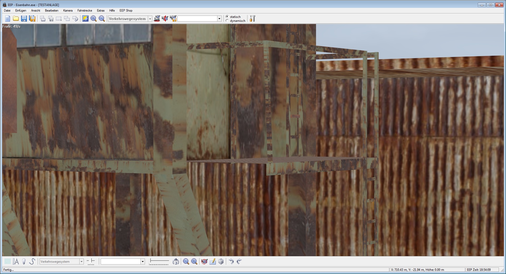Open the Fahrstrecke menu

85,11
